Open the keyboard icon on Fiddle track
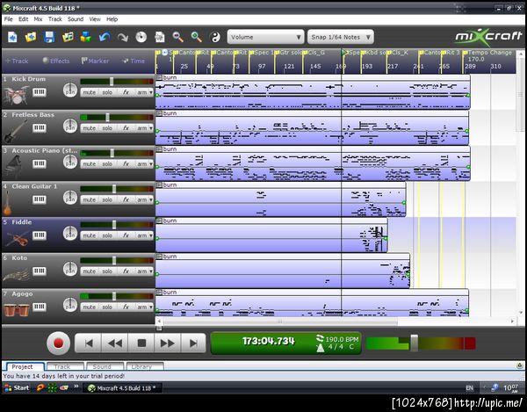This screenshot has height=412, width=527. coord(40,235)
